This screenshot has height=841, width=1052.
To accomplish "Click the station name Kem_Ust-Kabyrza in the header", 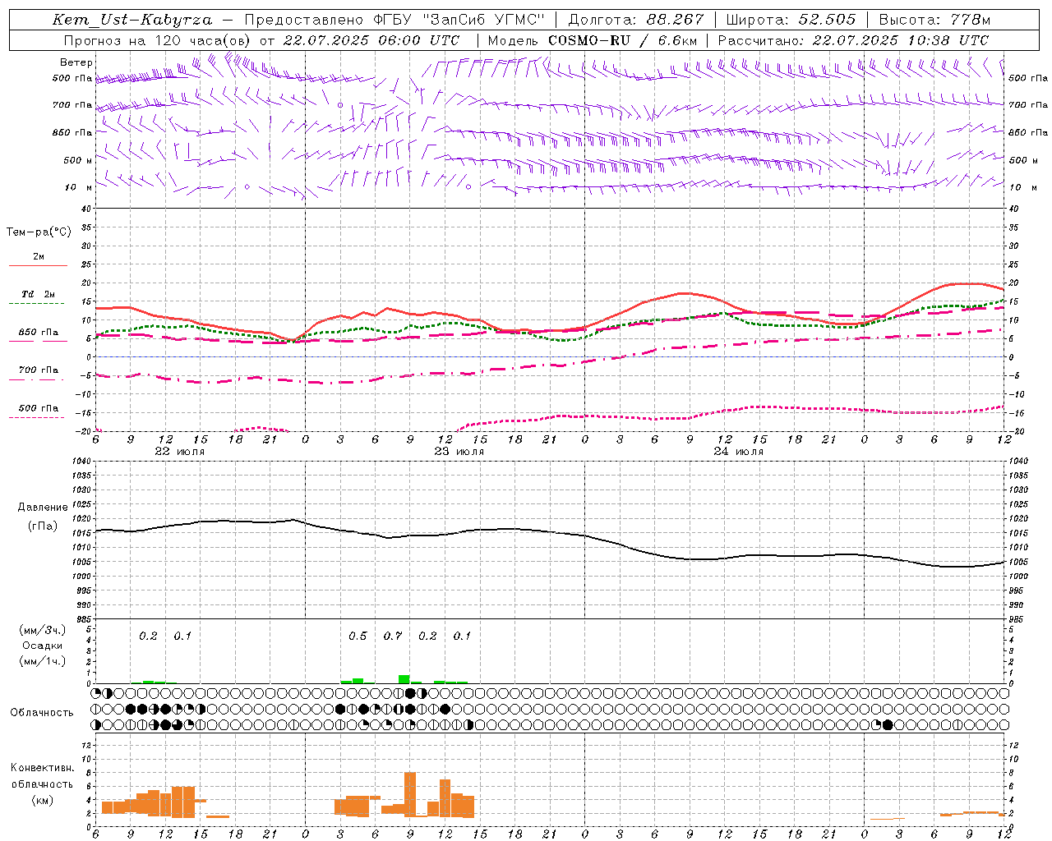I will click(131, 20).
